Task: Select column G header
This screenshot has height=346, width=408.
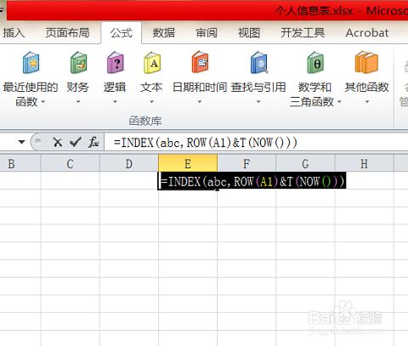Action: pos(305,163)
